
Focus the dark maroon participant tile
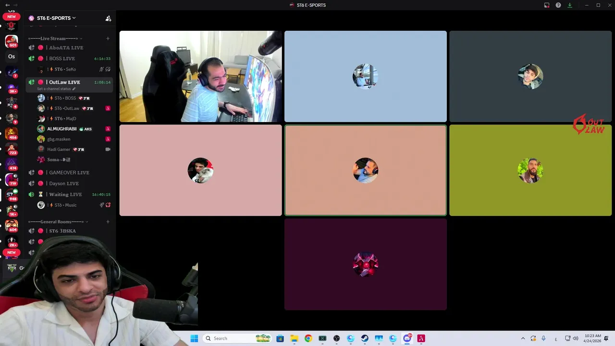point(366,264)
